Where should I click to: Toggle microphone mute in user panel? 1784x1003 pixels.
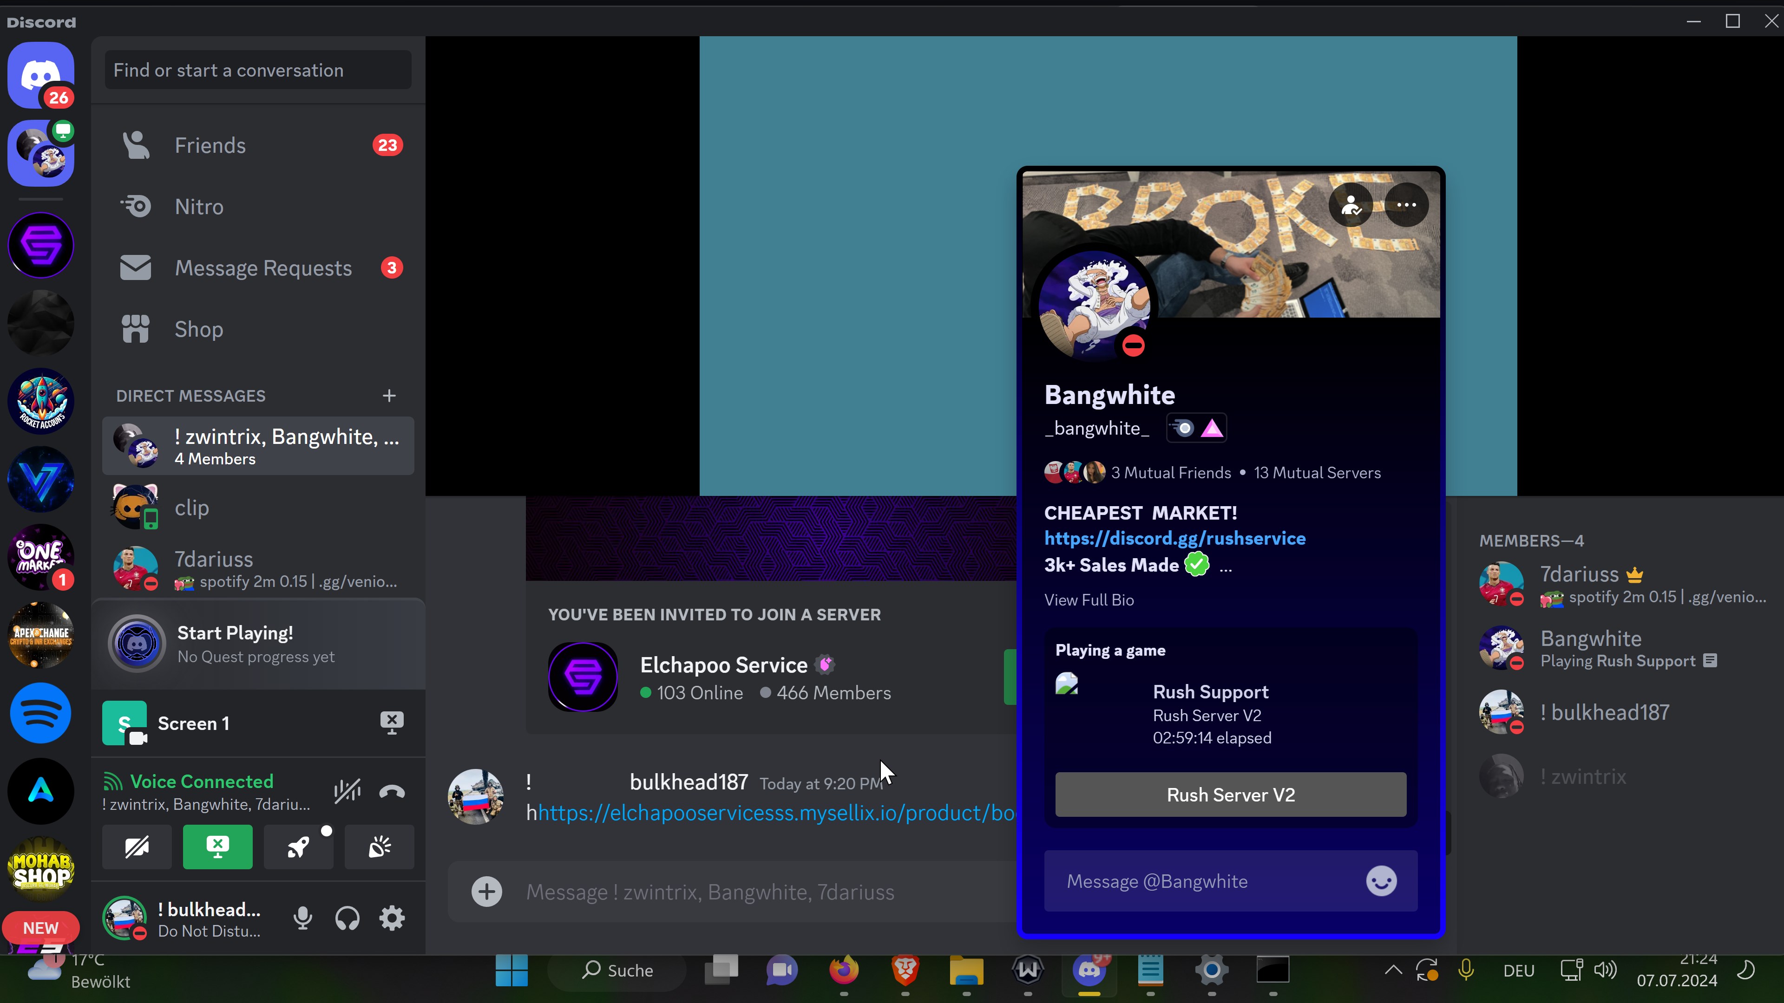(302, 918)
